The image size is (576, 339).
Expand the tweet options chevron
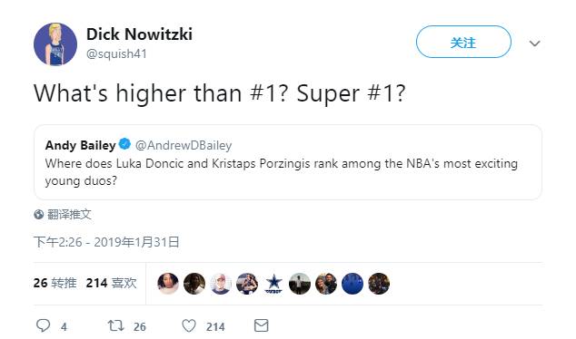click(534, 44)
